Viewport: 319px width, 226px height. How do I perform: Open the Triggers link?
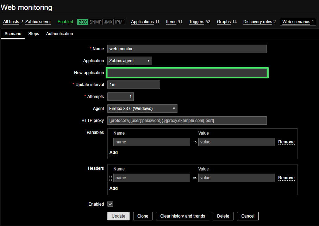tap(196, 22)
